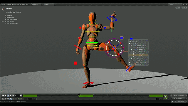188x106 pixels.
Task: Click the Stop playback button
Action: click(8, 96)
